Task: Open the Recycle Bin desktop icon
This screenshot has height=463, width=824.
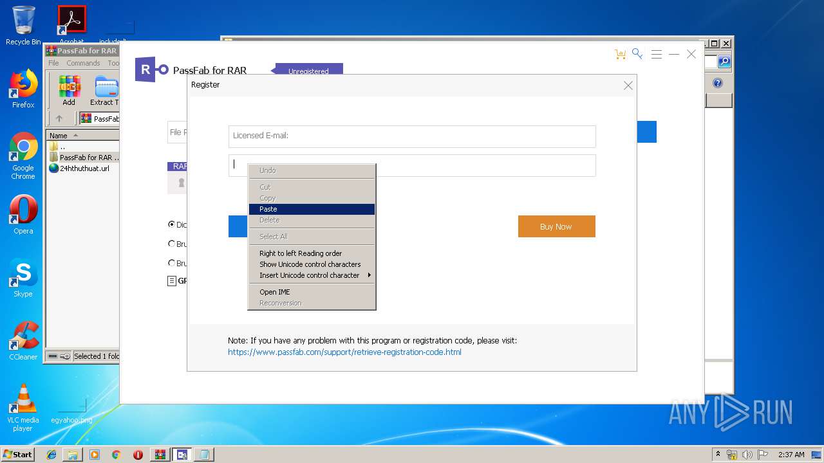Action: tap(23, 26)
